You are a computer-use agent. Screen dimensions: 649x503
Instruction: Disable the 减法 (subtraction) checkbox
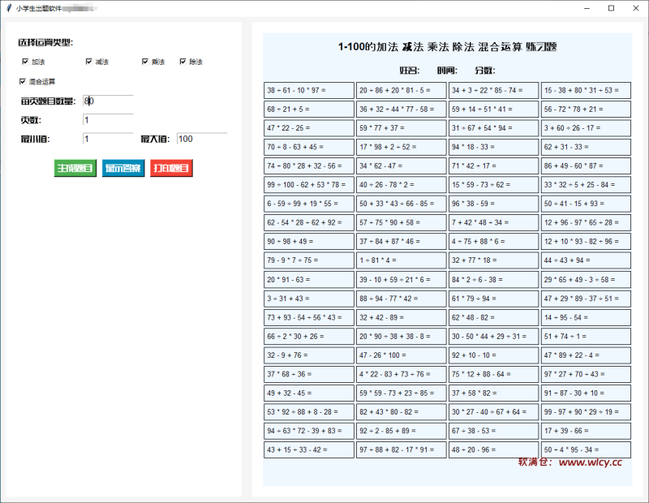coord(89,61)
